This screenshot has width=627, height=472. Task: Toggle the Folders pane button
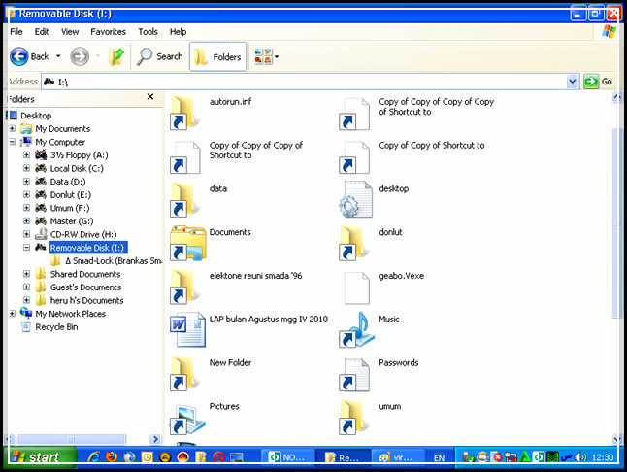[218, 56]
